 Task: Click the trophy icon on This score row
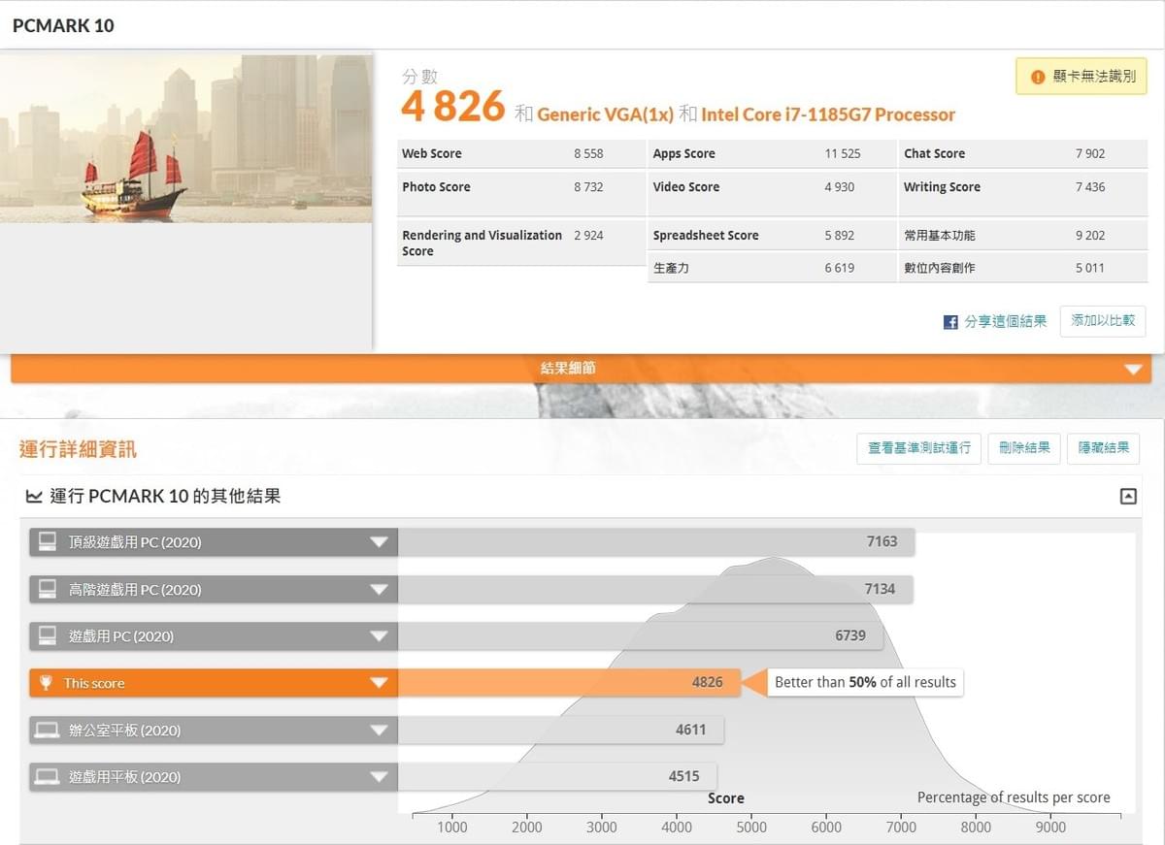coord(46,683)
